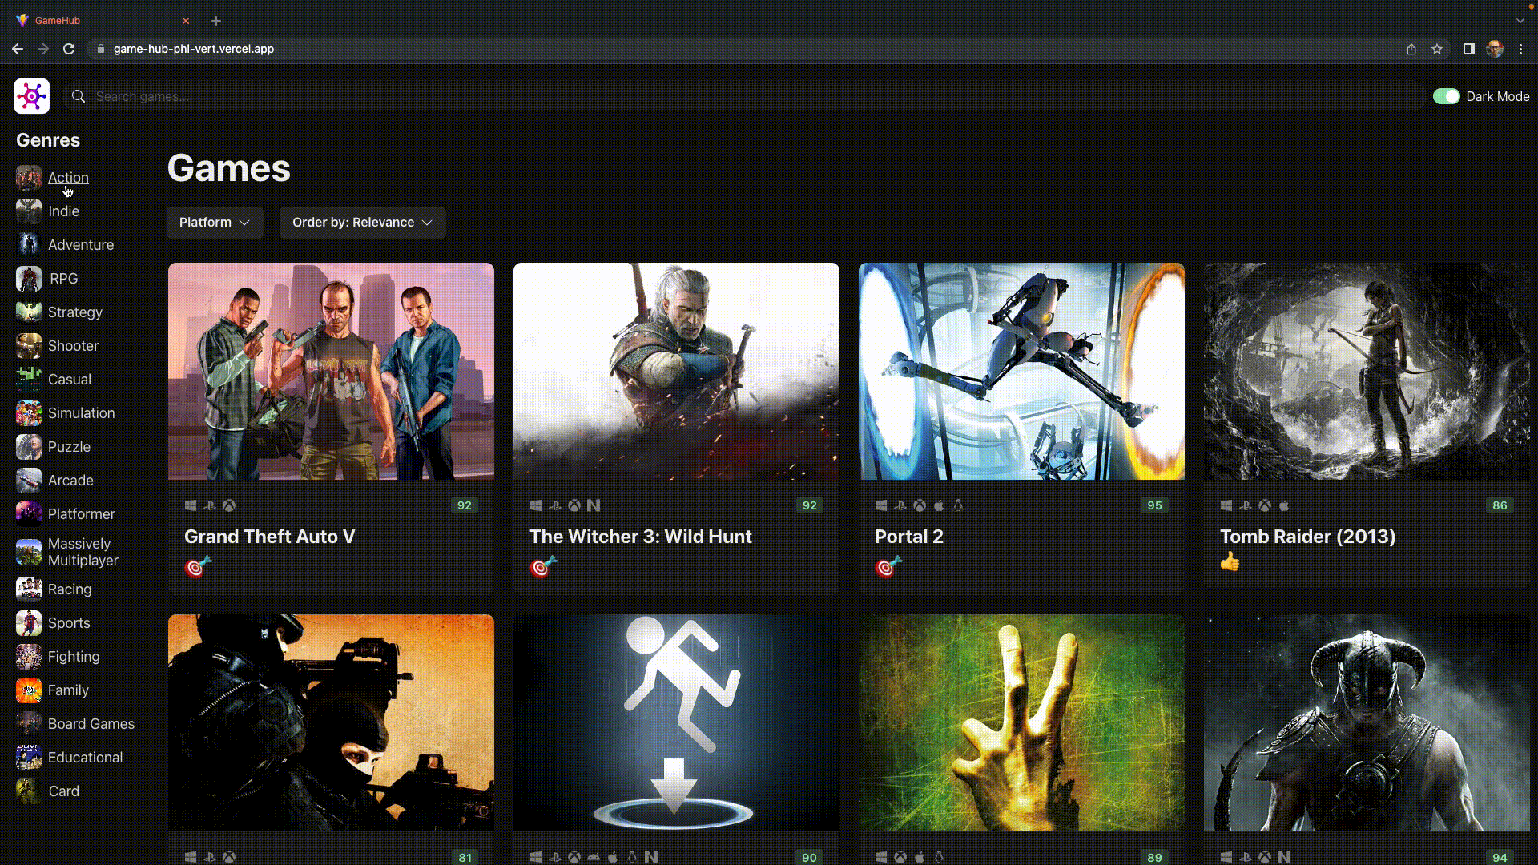Choose the Arcade genre
Viewport: 1538px width, 865px height.
(70, 481)
